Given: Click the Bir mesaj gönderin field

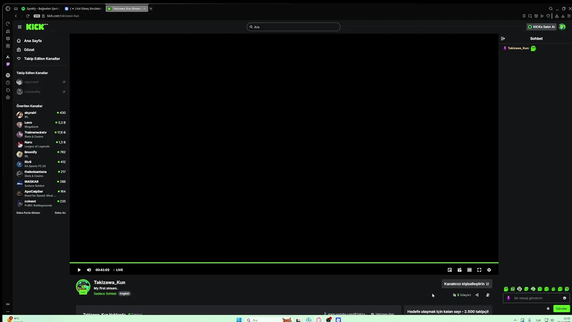Looking at the screenshot, I should pos(536,298).
